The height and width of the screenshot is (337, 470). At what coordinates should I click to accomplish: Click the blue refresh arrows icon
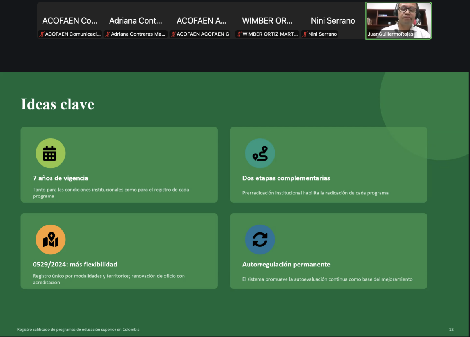pyautogui.click(x=260, y=239)
